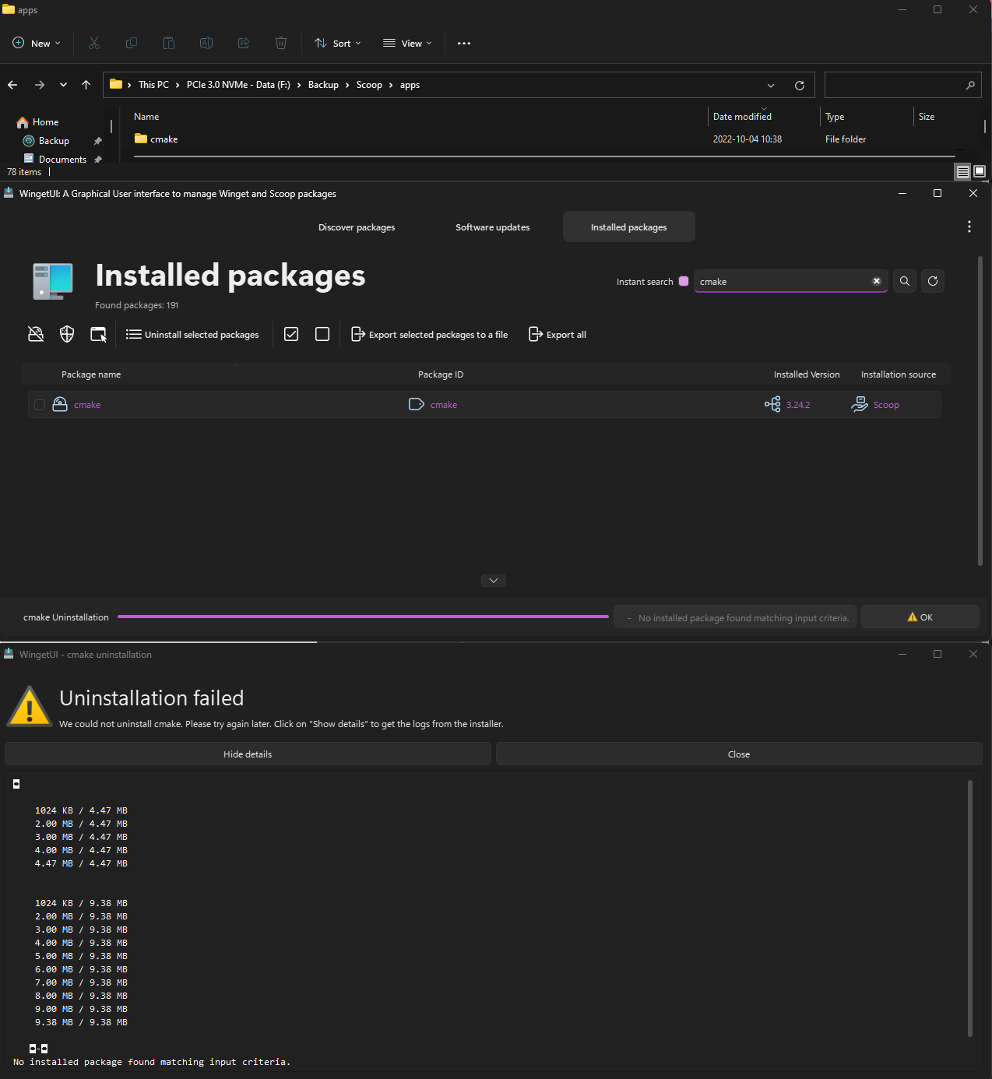Screen dimensions: 992x1079
Task: Open the Sort dropdown in Explorer
Action: [x=337, y=43]
